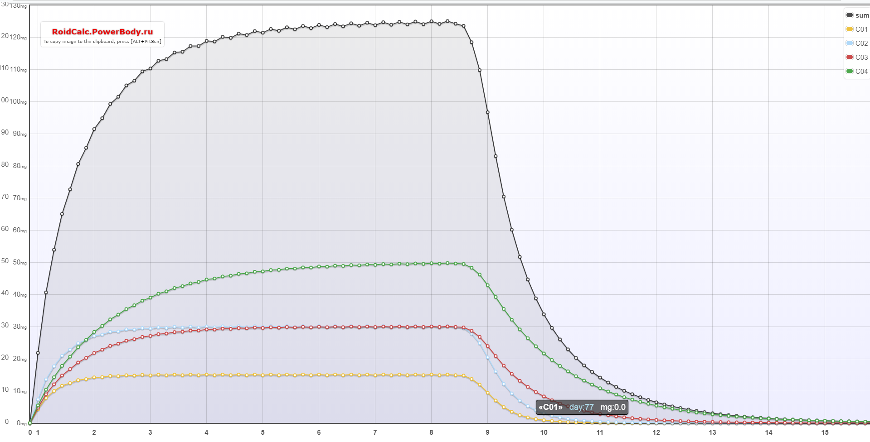Hide the C03 series via legend label
The height and width of the screenshot is (442, 870).
(861, 58)
